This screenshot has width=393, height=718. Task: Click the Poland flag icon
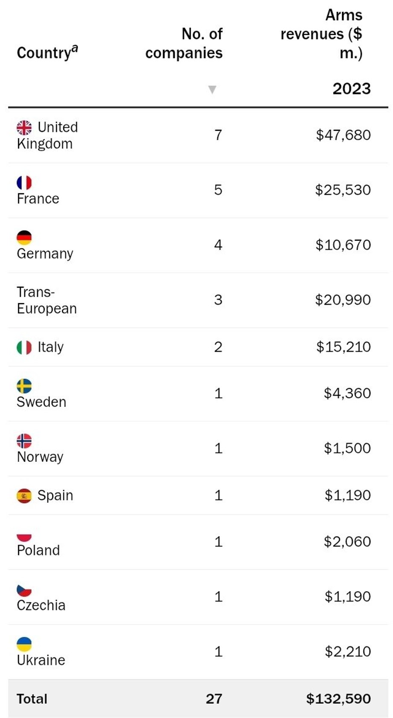[24, 537]
